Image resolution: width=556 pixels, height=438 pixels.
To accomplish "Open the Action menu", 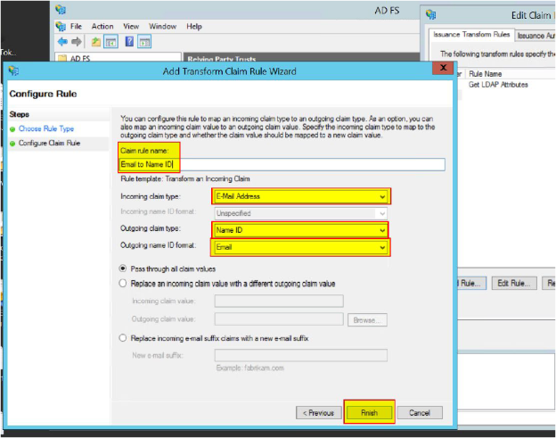I will coord(102,27).
